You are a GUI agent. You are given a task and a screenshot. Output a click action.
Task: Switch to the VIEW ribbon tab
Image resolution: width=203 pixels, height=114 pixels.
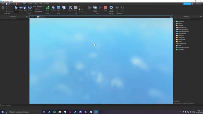point(41,4)
